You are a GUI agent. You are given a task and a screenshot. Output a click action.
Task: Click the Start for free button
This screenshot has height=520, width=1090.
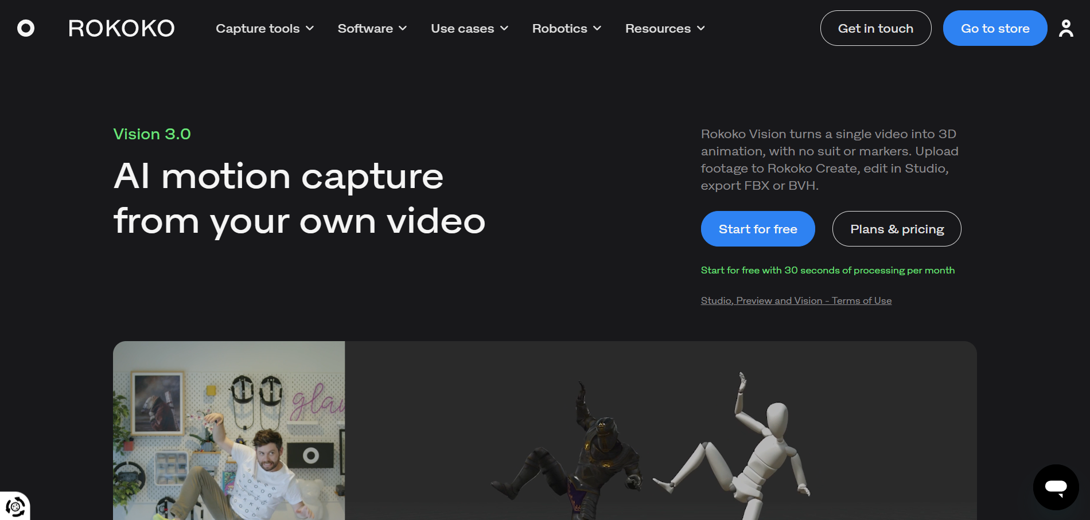758,229
